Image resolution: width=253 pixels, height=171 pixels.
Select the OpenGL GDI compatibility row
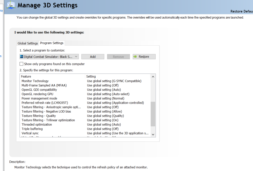coord(85,90)
